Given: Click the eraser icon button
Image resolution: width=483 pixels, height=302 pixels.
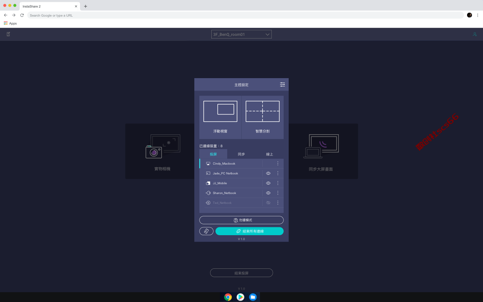Looking at the screenshot, I should coord(206,231).
